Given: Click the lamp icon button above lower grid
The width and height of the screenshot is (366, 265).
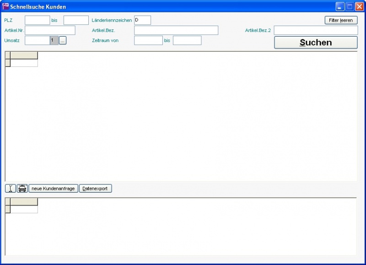Looking at the screenshot, I should (x=11, y=189).
